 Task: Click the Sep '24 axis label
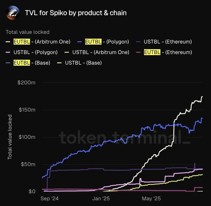50,199
